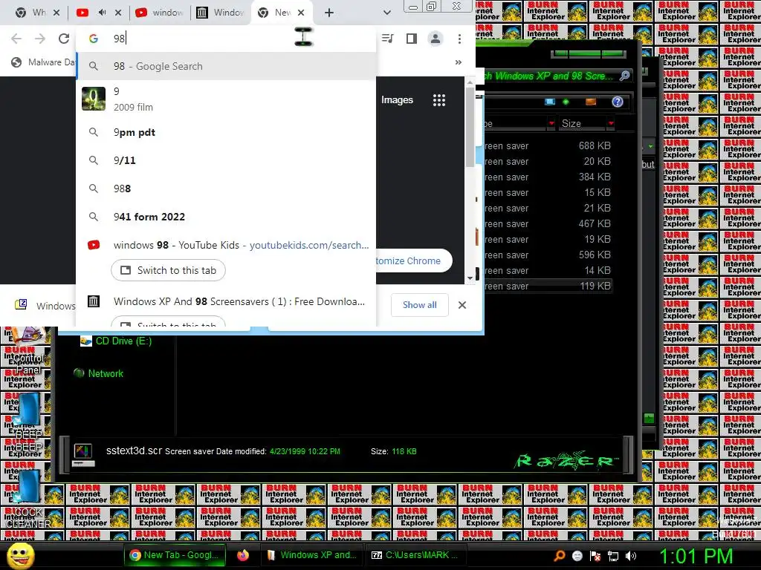This screenshot has width=761, height=570.
Task: Click the Chrome back arrow button
Action: [x=16, y=39]
